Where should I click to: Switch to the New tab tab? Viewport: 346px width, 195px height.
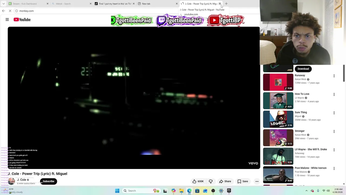pyautogui.click(x=158, y=4)
